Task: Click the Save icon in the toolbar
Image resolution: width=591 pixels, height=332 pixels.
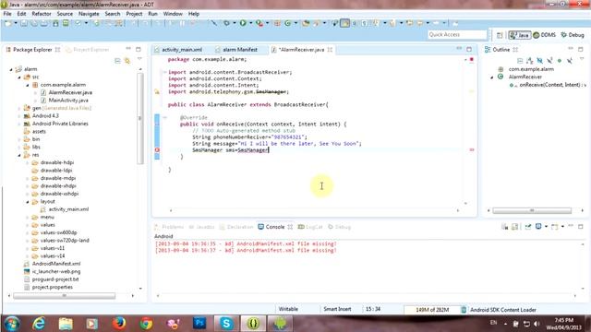Action: [x=24, y=23]
